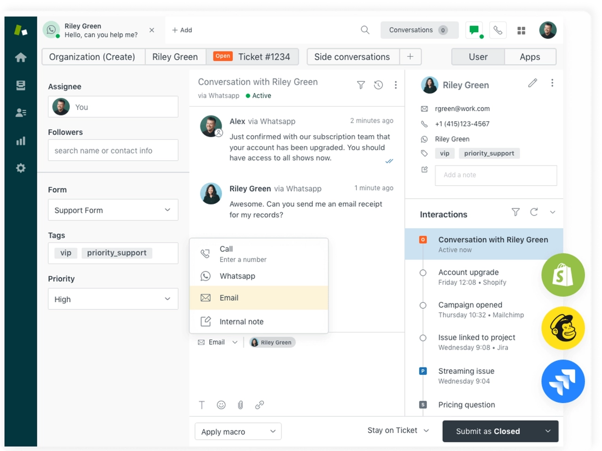The height and width of the screenshot is (451, 602).
Task: Click the Add a note field
Action: click(496, 175)
